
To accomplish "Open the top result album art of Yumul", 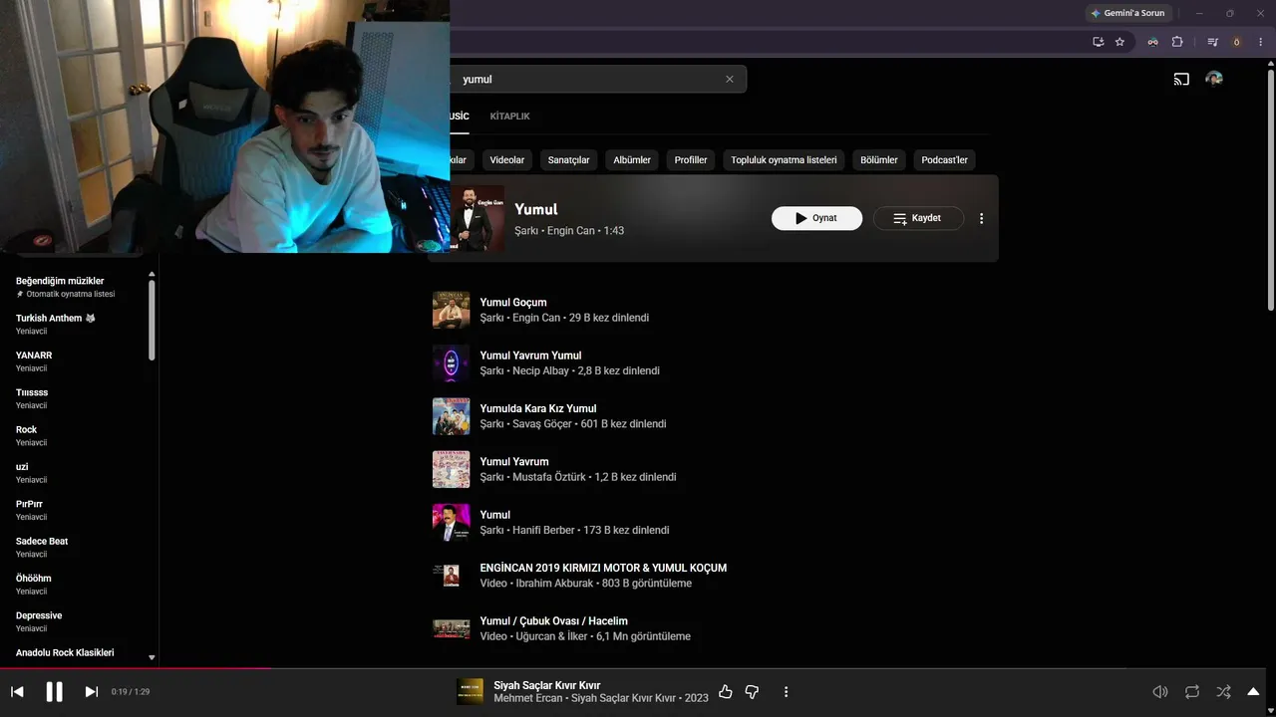I will tap(478, 218).
